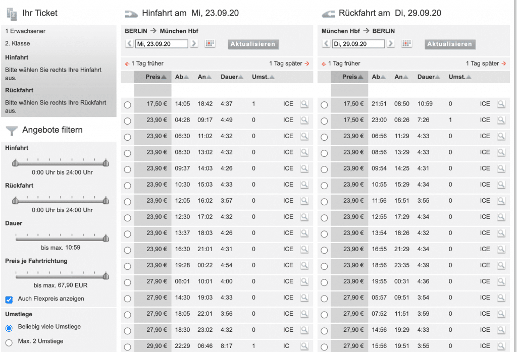Show details for 21:51 return ICE connection
The width and height of the screenshot is (517, 352).
click(501, 104)
